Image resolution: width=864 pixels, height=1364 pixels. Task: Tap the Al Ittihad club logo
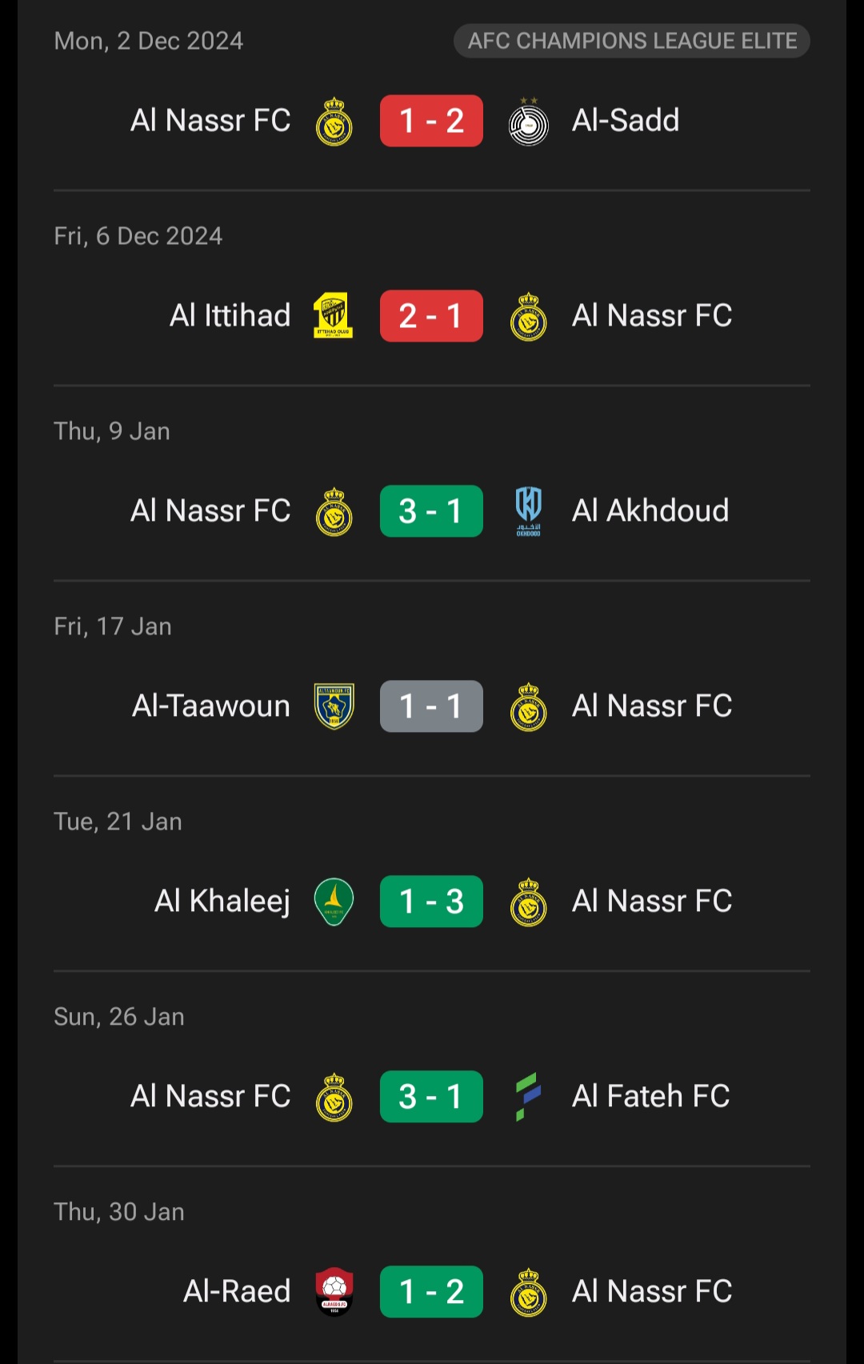[x=334, y=316]
